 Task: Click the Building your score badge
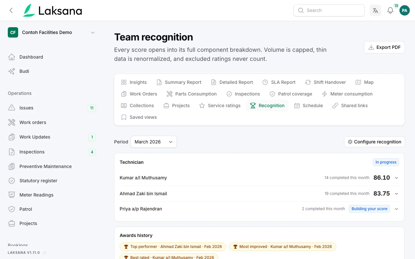pos(369,209)
